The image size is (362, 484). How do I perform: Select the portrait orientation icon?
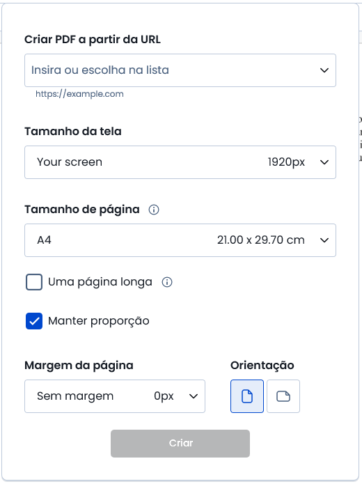(x=247, y=396)
